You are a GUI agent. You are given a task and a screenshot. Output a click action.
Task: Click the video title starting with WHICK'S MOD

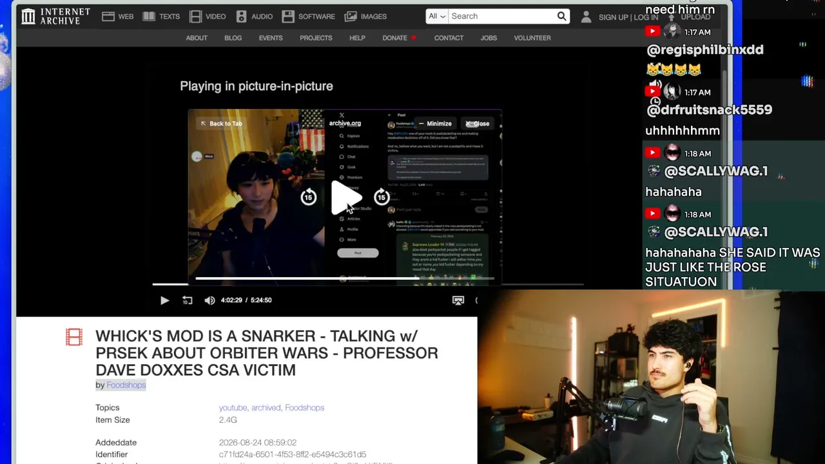[x=267, y=353]
